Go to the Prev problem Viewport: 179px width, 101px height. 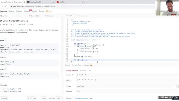(44, 98)
